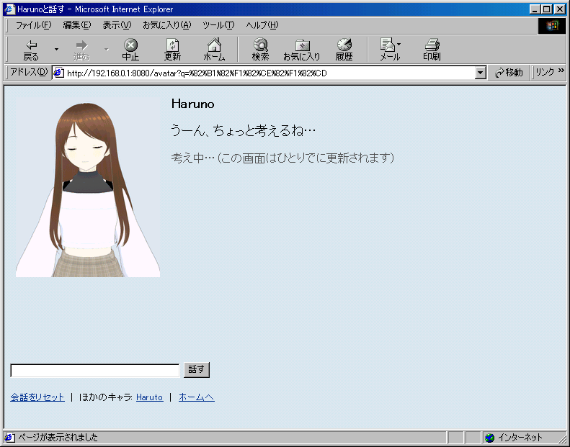Click the 考え中… auto-refresh notice text
Image resolution: width=570 pixels, height=447 pixels.
(x=282, y=158)
